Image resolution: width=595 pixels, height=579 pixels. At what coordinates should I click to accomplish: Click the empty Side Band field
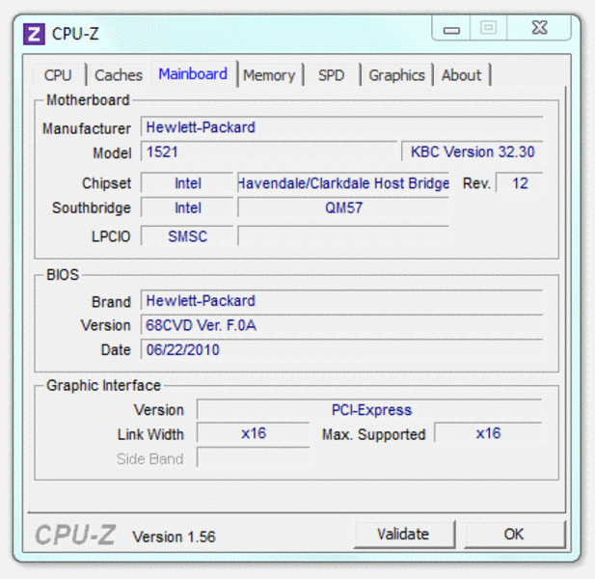pos(253,457)
